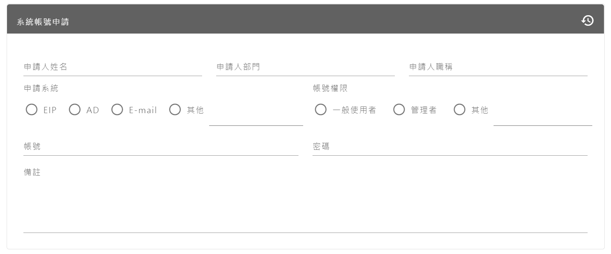611x254 pixels.
Task: Click the 申請人姓名 input field
Action: pyautogui.click(x=112, y=67)
